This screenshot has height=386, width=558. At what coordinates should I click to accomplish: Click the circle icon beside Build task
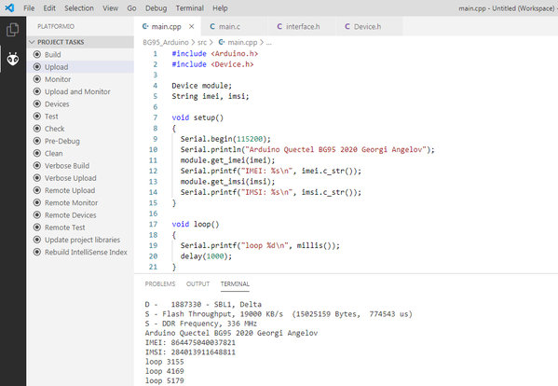point(37,54)
